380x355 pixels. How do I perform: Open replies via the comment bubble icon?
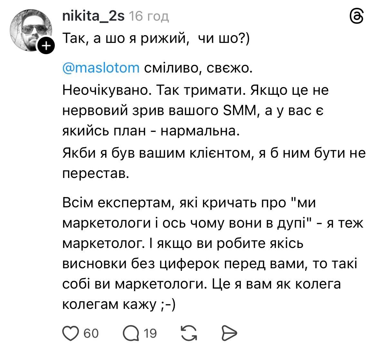coord(131,333)
